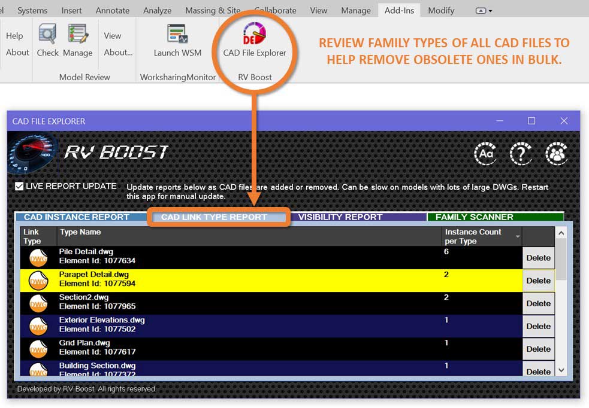589x408 pixels.
Task: Open the Massing & Site tab
Action: [x=213, y=11]
